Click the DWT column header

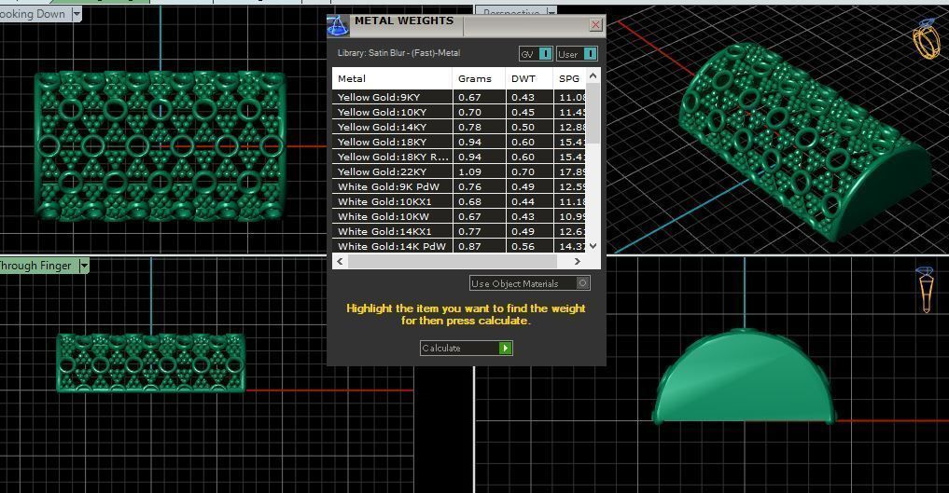pyautogui.click(x=530, y=78)
